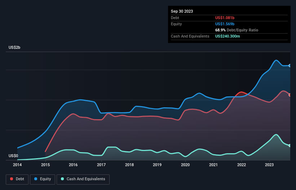Click the 2023 x-axis label
This screenshot has height=190, width=296.
269,165
